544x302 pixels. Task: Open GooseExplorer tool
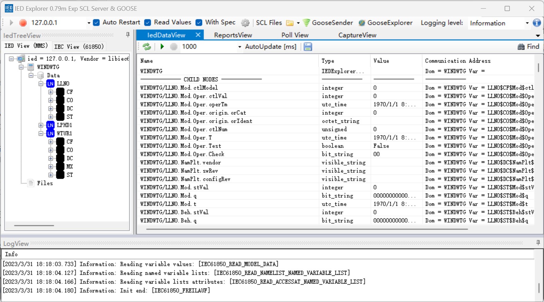coord(385,23)
